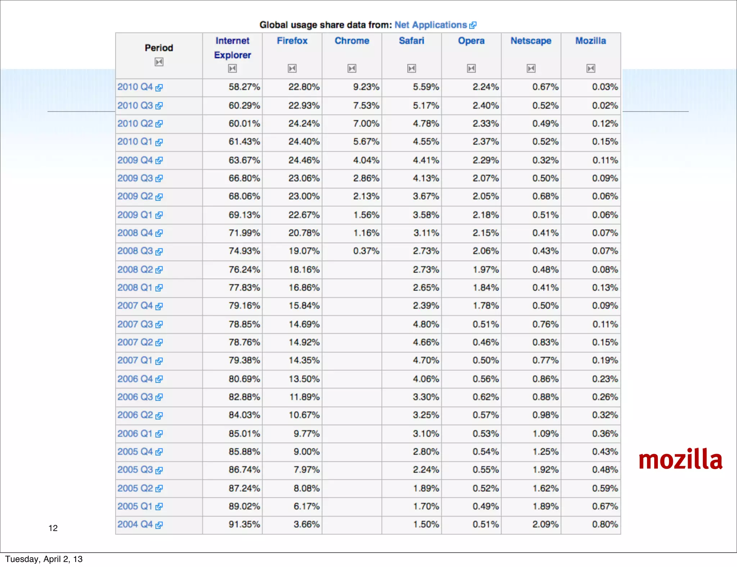This screenshot has width=737, height=567.
Task: Open the 2008 Q3 period link
Action: click(135, 251)
